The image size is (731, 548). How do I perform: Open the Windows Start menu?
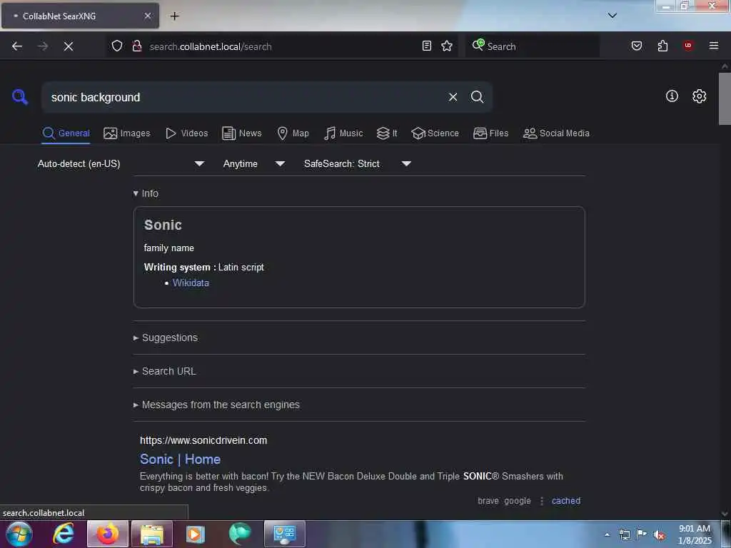pyautogui.click(x=19, y=534)
